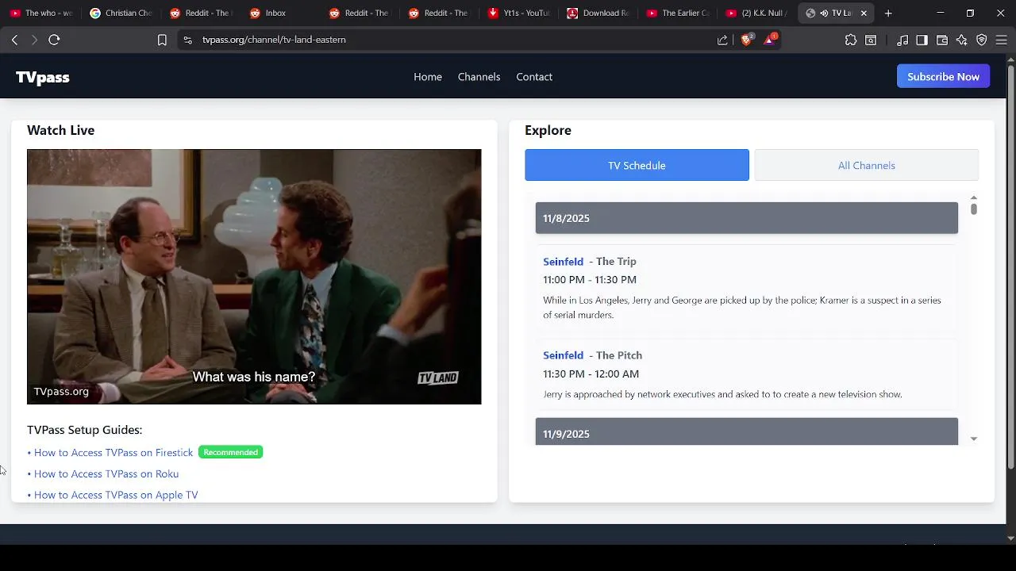Open a new tab with the plus button
Screen dimensions: 1016x571
[x=888, y=13]
